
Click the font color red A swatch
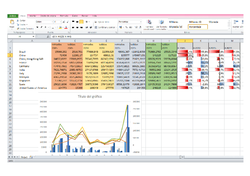tap(66, 27)
